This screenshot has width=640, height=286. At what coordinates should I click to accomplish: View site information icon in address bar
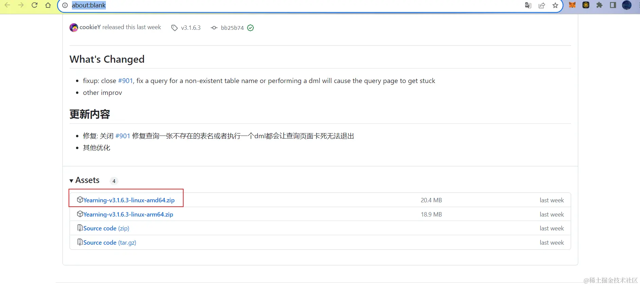tap(65, 5)
